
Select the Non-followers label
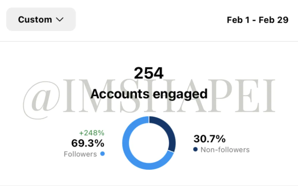coord(225,150)
